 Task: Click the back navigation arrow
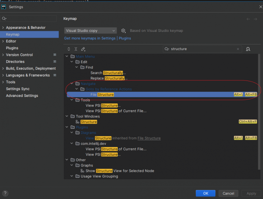pos(248,19)
